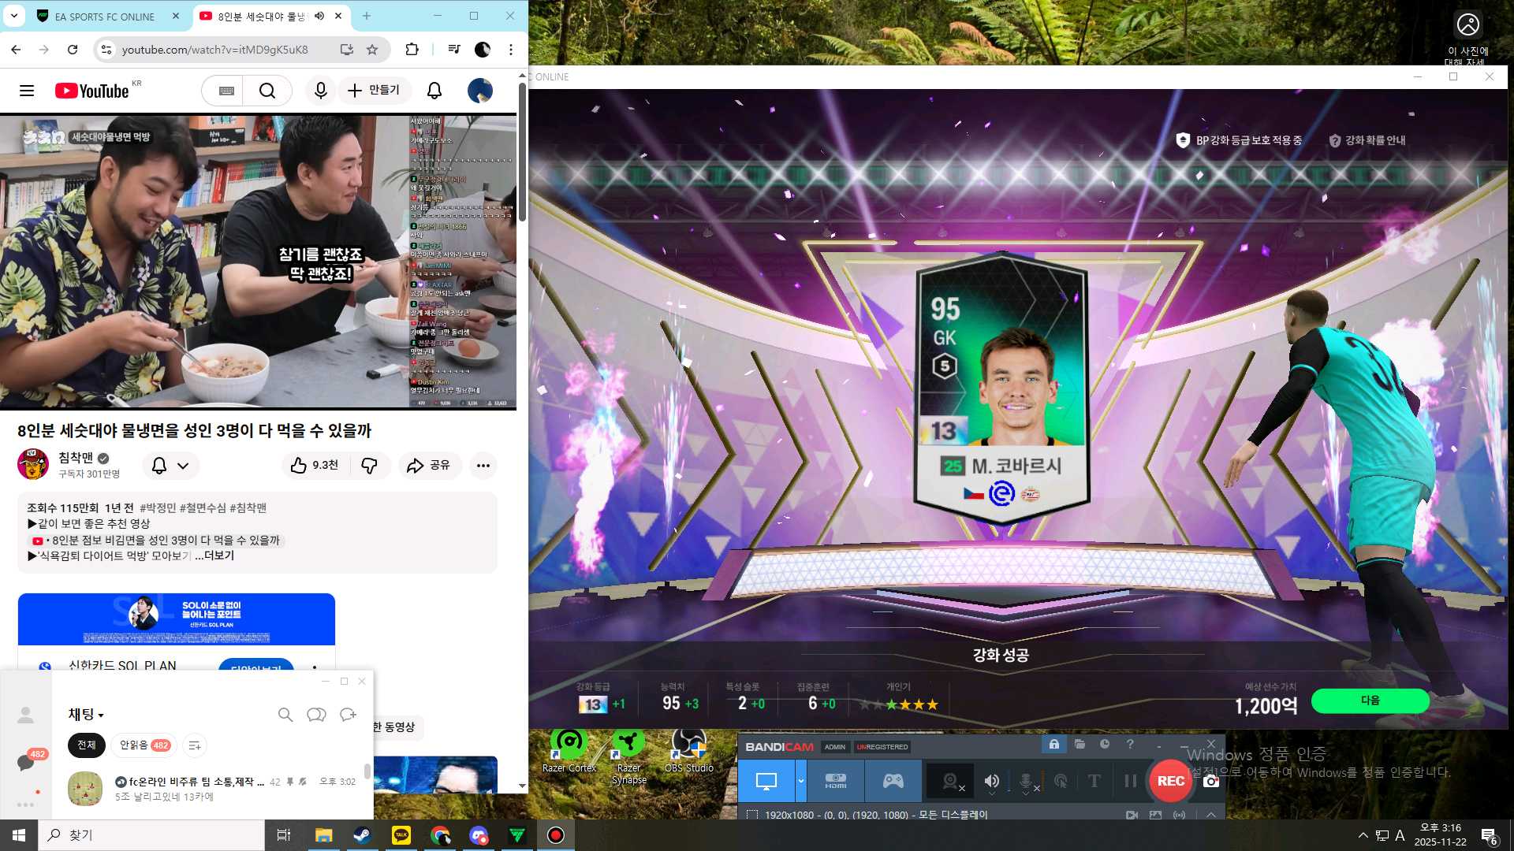This screenshot has height=851, width=1514.
Task: Start recording with Bandicam REC button
Action: click(1170, 781)
